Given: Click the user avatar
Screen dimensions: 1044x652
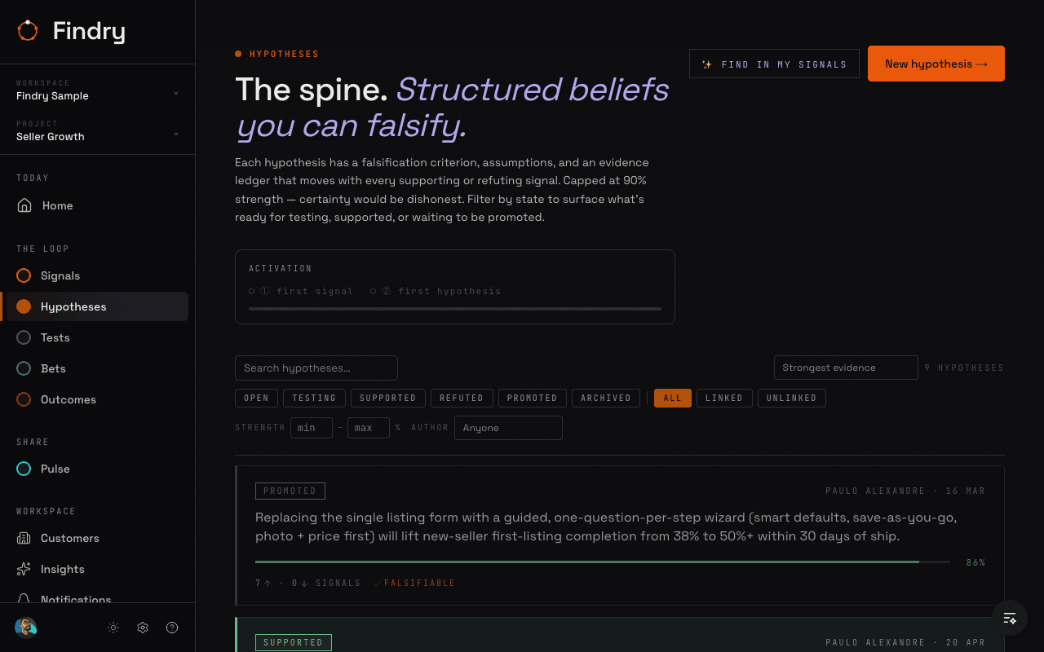Looking at the screenshot, I should click(x=26, y=628).
